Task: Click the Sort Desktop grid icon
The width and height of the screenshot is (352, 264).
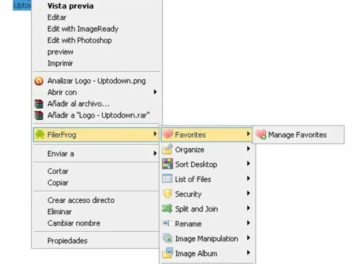Action: click(x=167, y=165)
